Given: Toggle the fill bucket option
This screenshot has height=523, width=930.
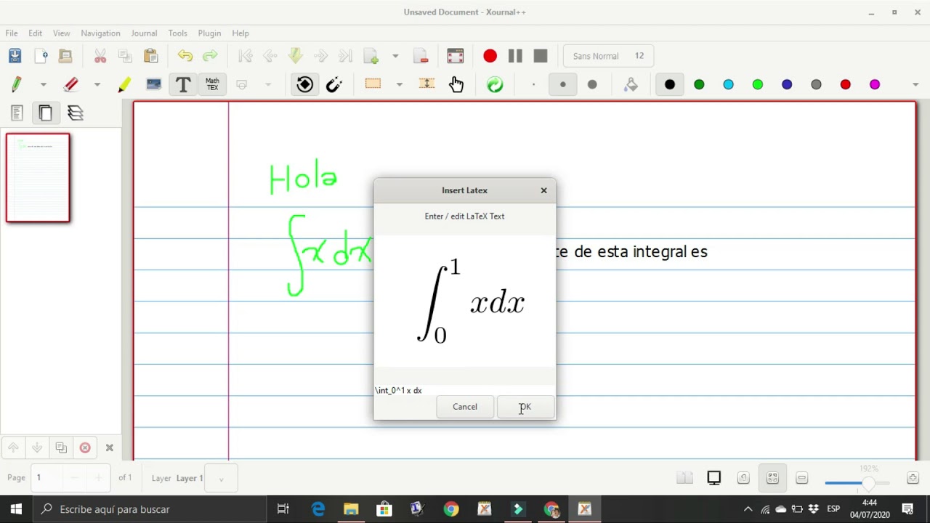Looking at the screenshot, I should 631,84.
